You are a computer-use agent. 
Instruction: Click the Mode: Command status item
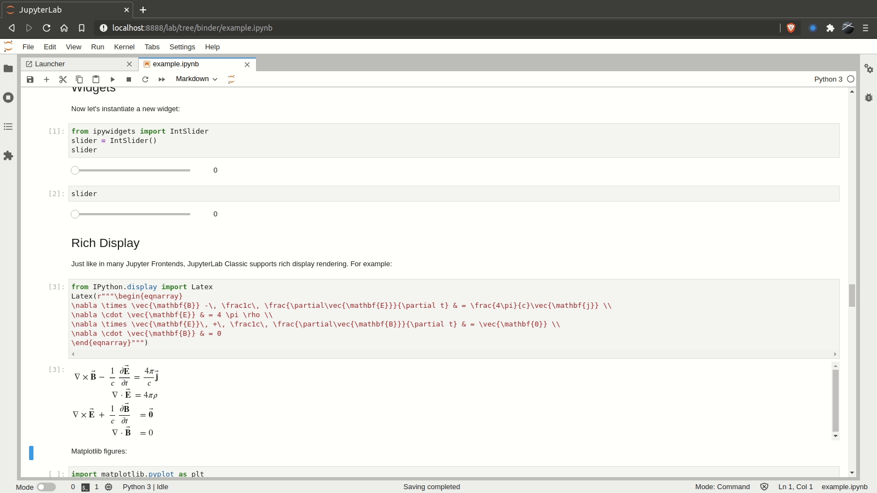coord(722,487)
